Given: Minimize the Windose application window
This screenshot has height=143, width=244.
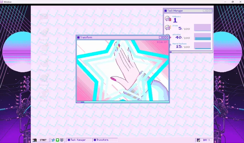Looking at the screenshot, I should click(x=225, y=2).
